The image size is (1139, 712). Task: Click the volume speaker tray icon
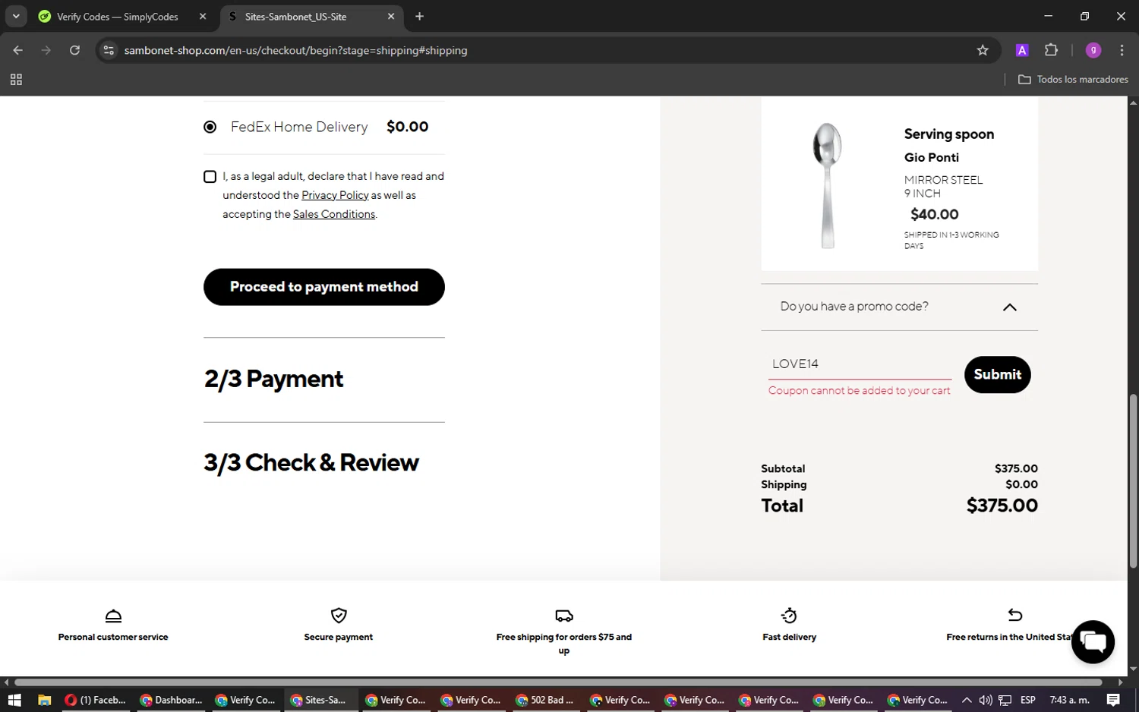point(986,700)
